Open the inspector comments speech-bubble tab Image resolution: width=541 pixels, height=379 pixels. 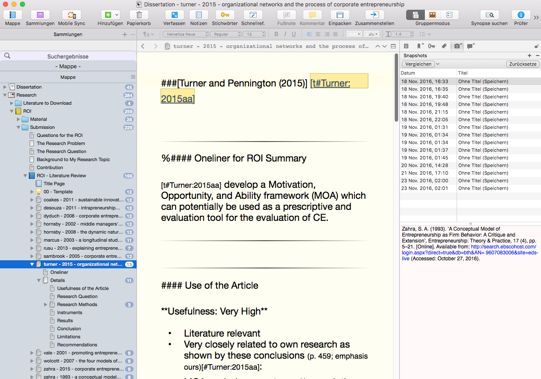[471, 46]
